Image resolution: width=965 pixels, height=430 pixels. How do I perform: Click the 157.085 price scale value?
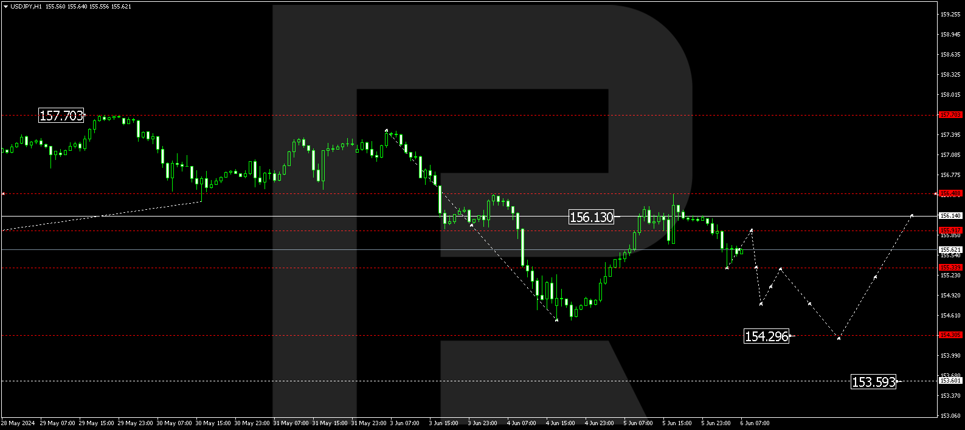pos(950,154)
